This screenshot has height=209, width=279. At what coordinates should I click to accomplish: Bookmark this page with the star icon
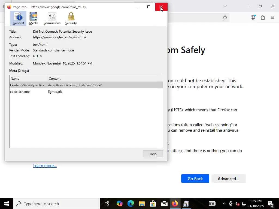pos(225,17)
